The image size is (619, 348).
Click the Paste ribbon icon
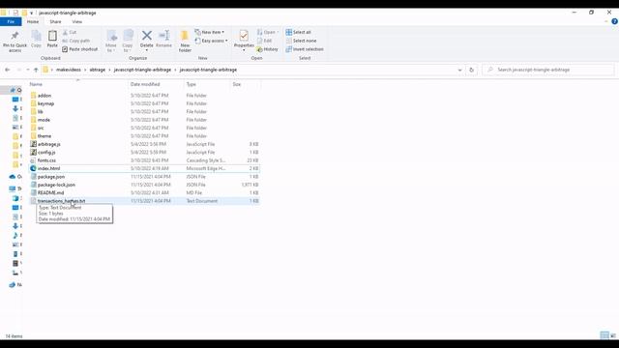click(x=52, y=36)
